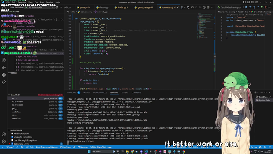Toggle User Uncaught Exceptions checkbox

point(12,140)
